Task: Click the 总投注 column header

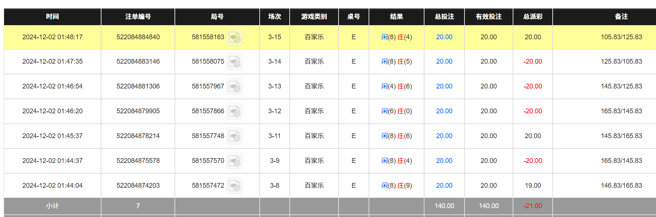Action: coord(444,17)
